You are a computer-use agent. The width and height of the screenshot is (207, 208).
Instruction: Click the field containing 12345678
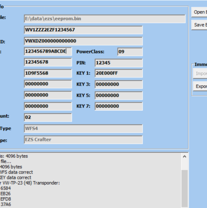(48, 62)
